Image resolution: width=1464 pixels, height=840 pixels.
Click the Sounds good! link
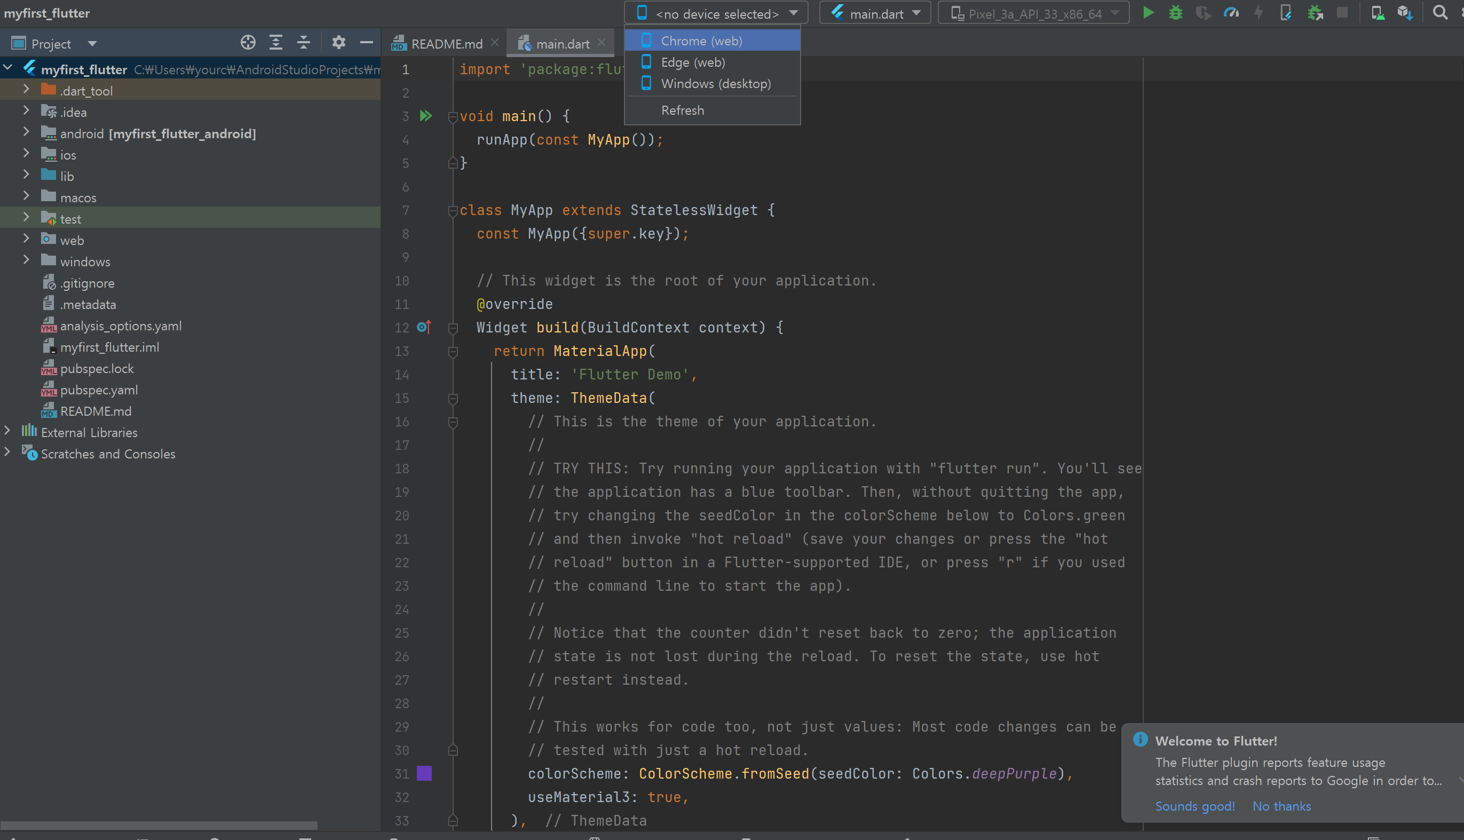click(x=1194, y=806)
